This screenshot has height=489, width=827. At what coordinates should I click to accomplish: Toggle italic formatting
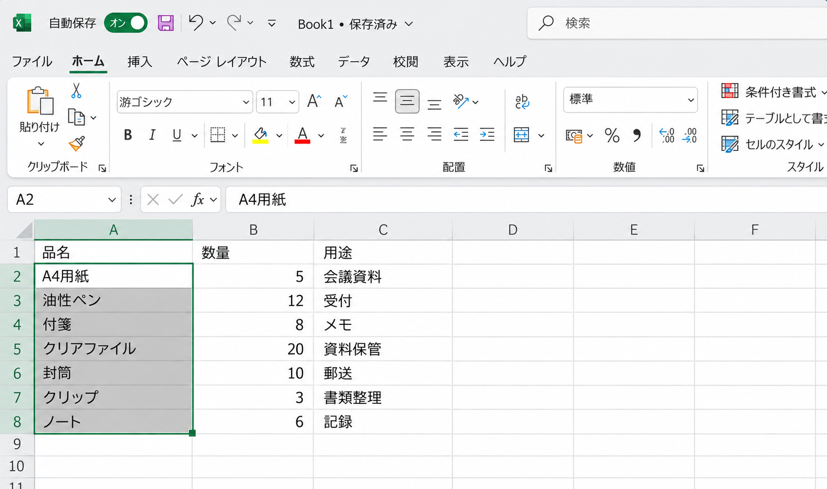pyautogui.click(x=152, y=135)
